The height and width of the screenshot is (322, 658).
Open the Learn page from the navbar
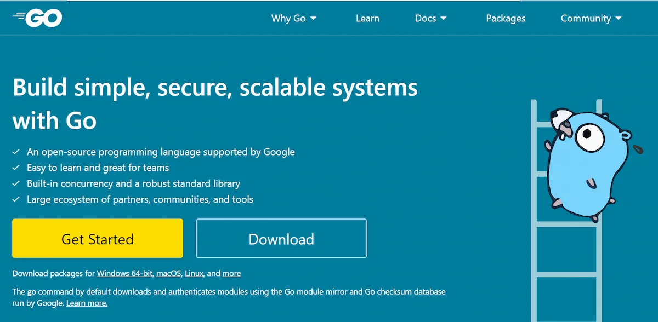coord(367,18)
